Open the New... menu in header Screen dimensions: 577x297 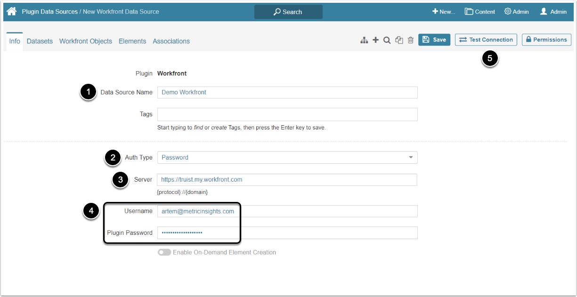pos(444,12)
